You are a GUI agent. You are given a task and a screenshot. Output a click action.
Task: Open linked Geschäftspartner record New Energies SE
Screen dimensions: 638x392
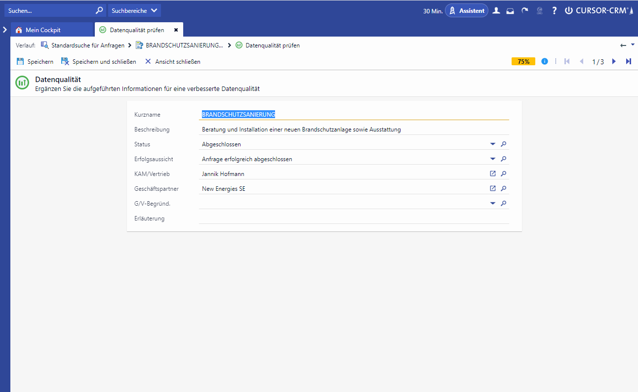point(492,188)
